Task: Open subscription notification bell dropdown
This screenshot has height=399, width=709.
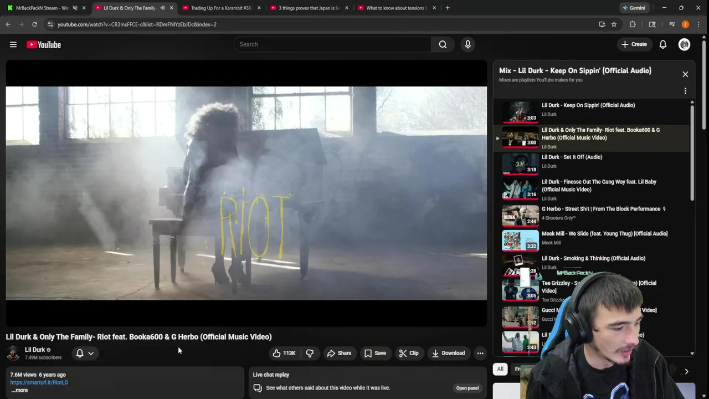Action: pos(85,353)
